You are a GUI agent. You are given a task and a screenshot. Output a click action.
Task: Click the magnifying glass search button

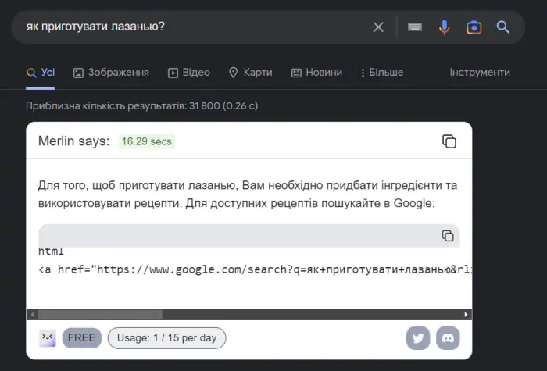click(503, 27)
